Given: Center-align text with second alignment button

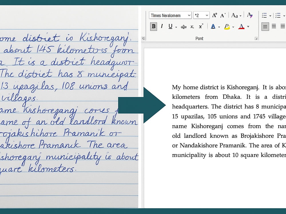Looking at the screenshot, I should (274, 26).
